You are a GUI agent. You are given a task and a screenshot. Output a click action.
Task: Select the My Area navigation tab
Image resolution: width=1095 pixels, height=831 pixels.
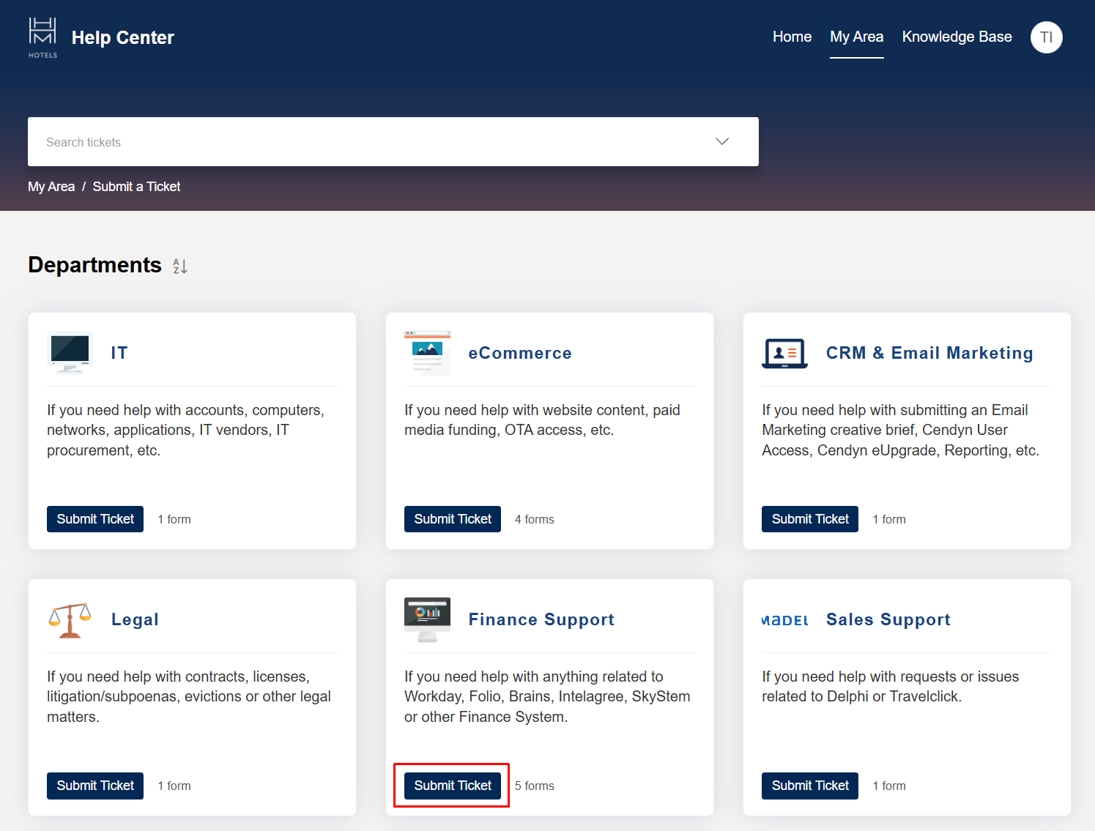pyautogui.click(x=856, y=37)
